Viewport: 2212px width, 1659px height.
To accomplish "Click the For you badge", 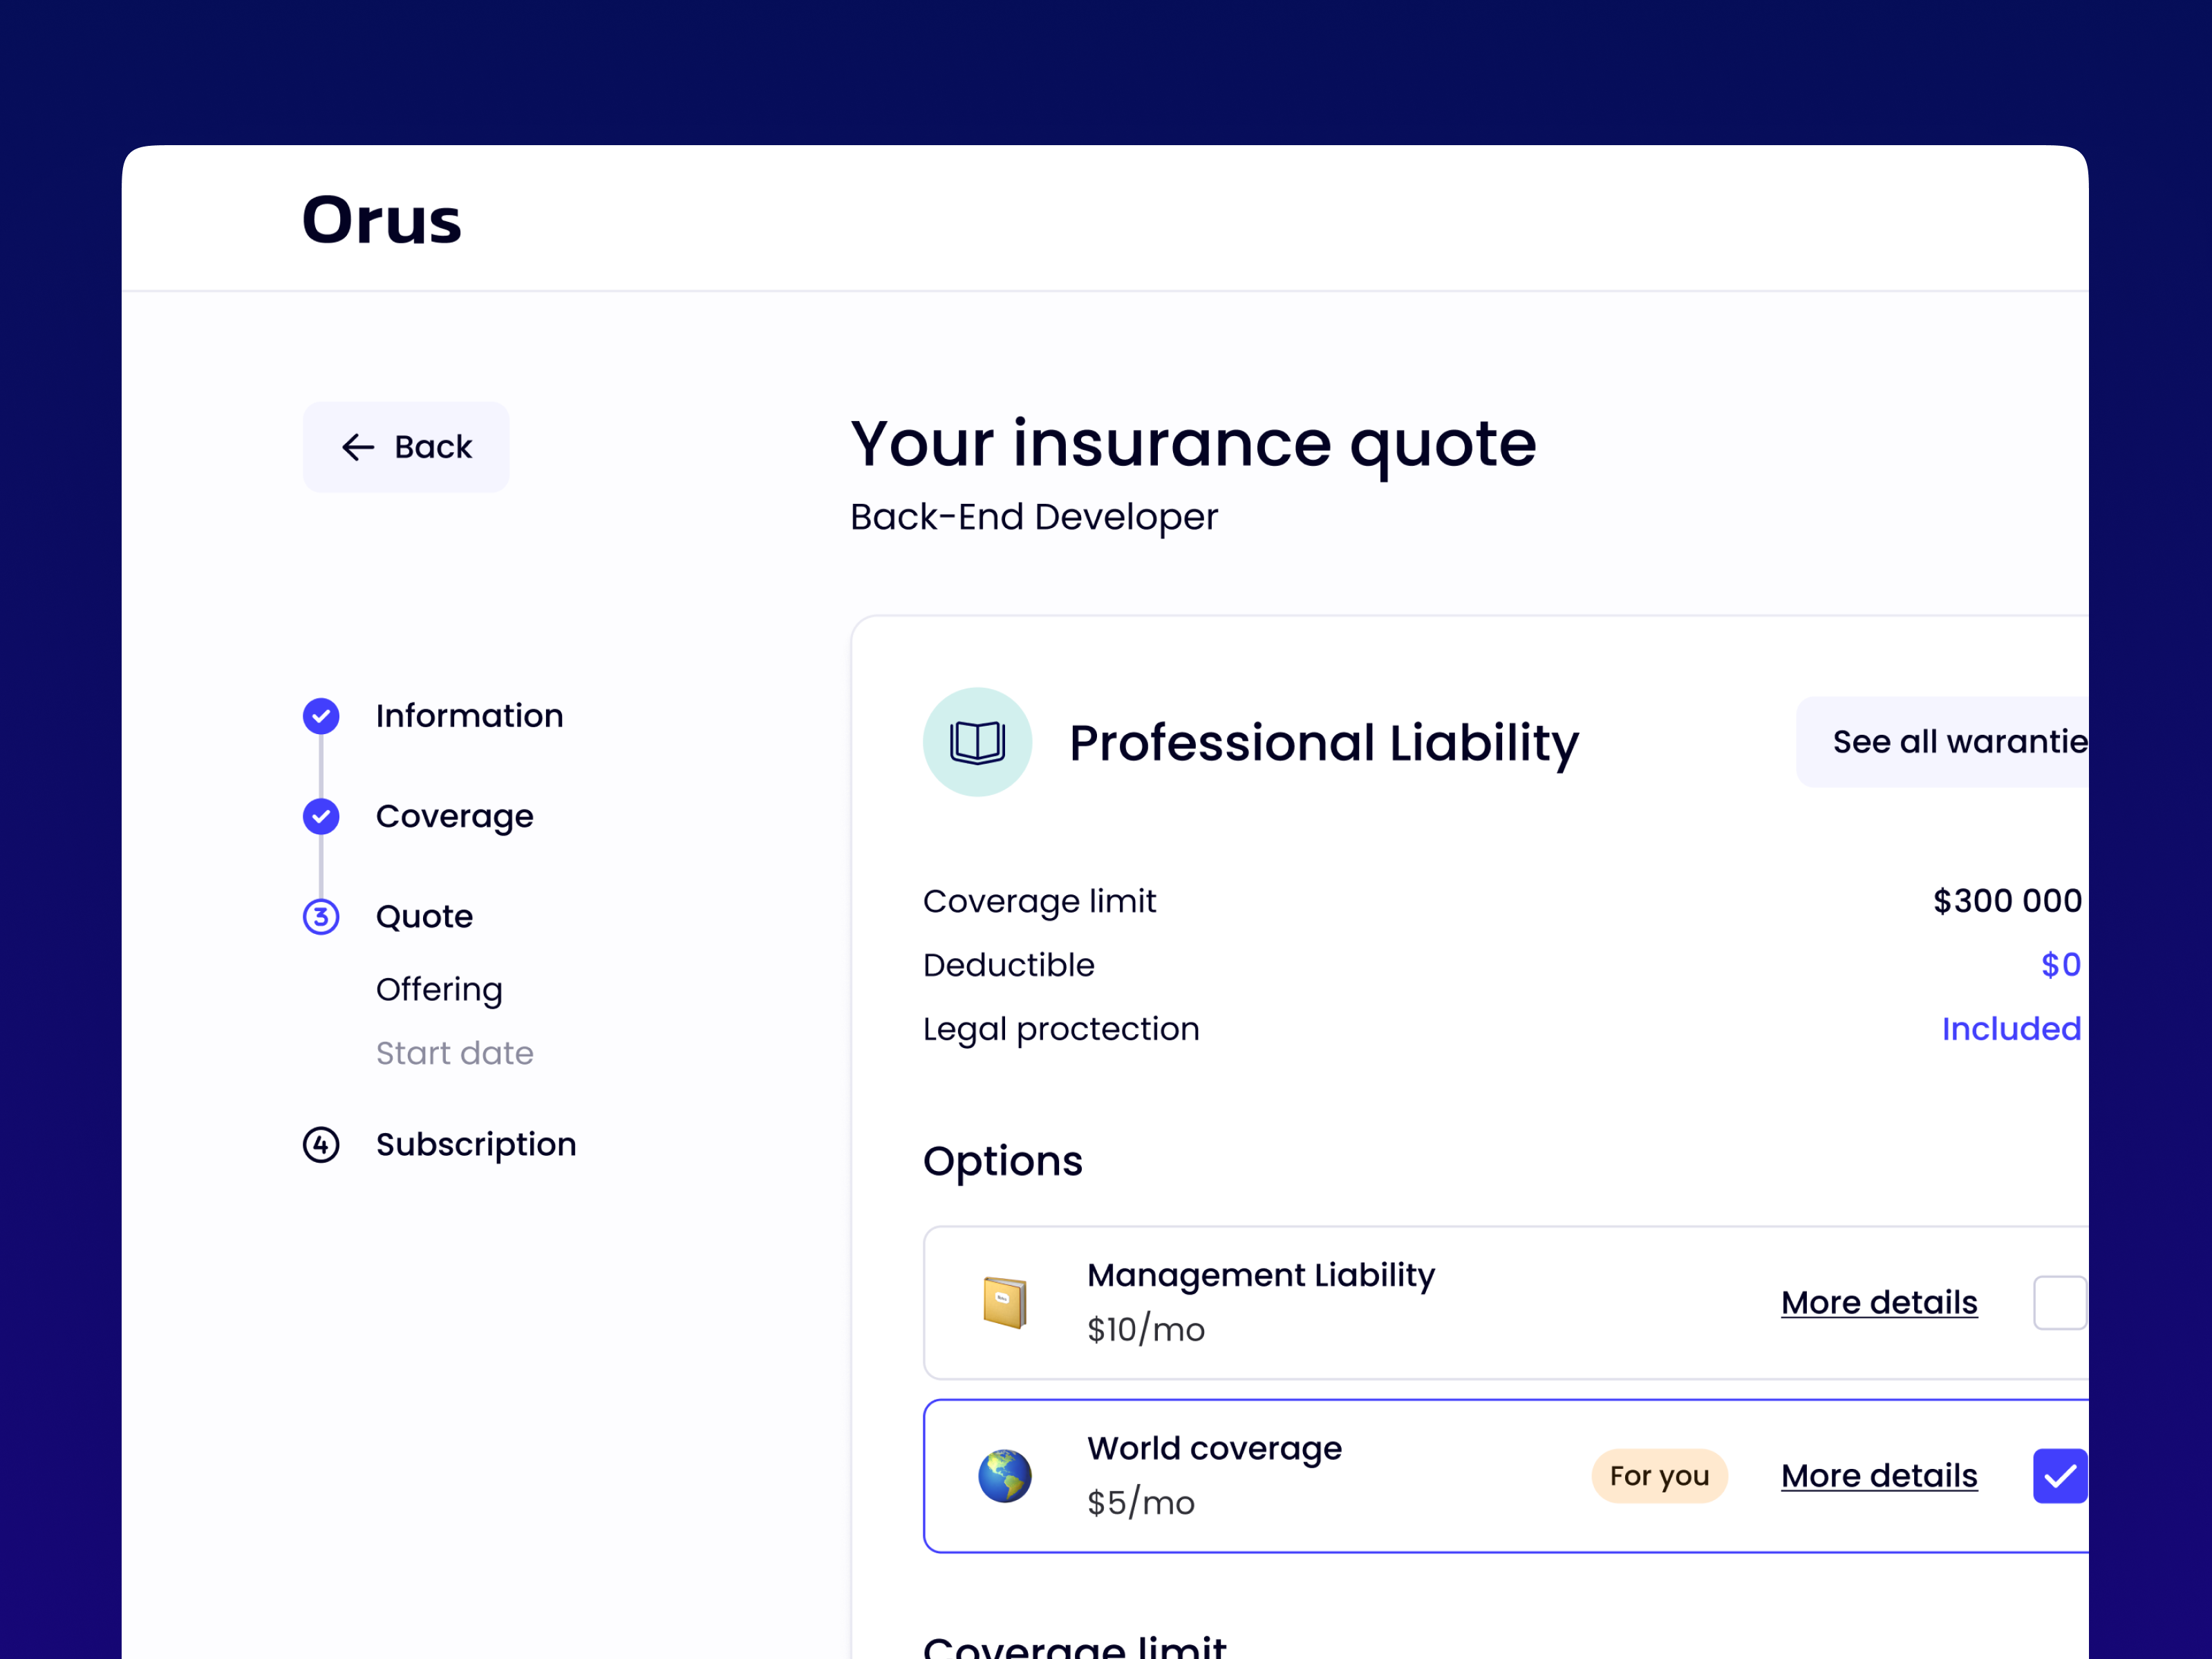I will point(1659,1475).
